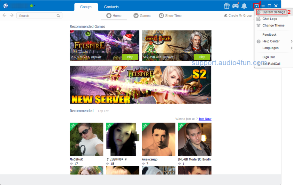Click the Дерzк@я channel name
This screenshot has width=293, height=185.
(117, 159)
